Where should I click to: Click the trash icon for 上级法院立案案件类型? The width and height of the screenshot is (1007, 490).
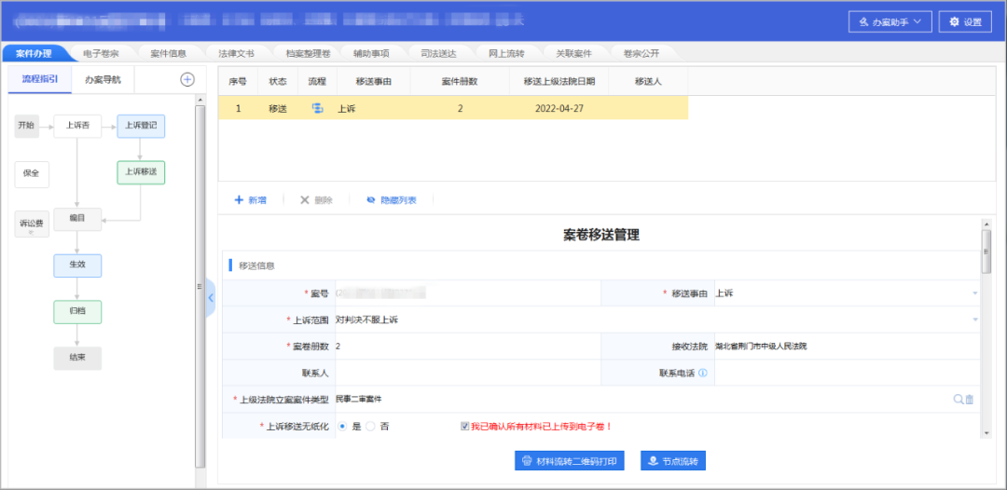point(970,399)
